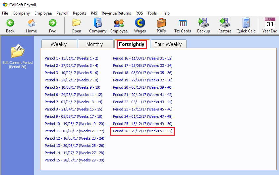
Task: Click the Employee toolbar icon
Action: (119, 23)
